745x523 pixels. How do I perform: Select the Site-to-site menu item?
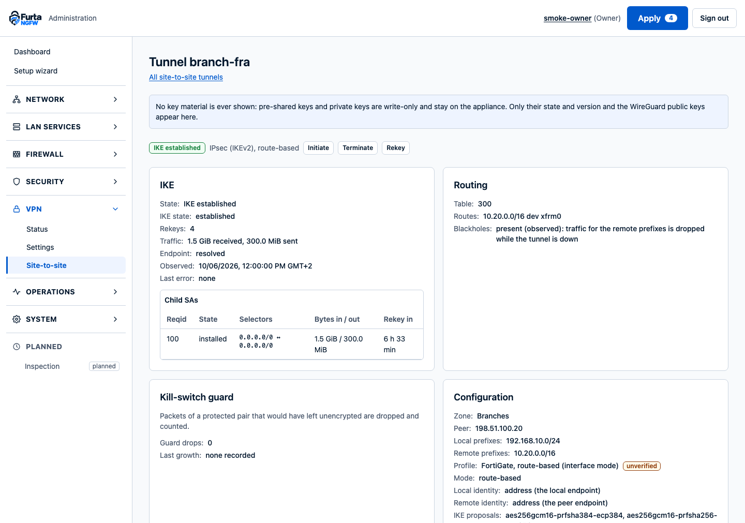click(66, 265)
